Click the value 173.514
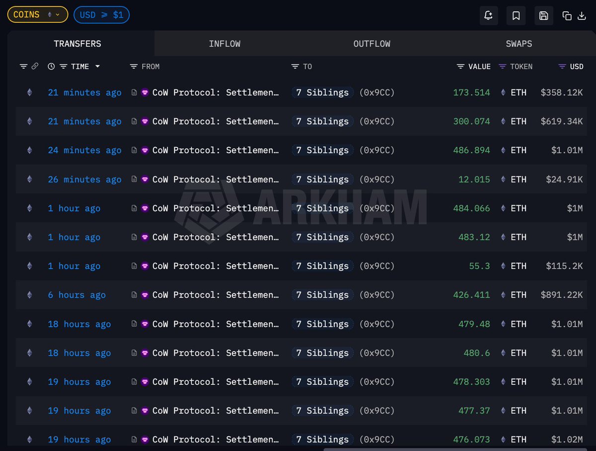Screen dimensions: 596x451 click(x=471, y=92)
